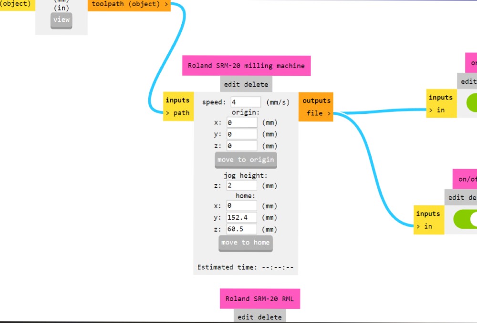The width and height of the screenshot is (477, 323).
Task: Click the in input port of the lower on/off module
Action: pos(425,227)
